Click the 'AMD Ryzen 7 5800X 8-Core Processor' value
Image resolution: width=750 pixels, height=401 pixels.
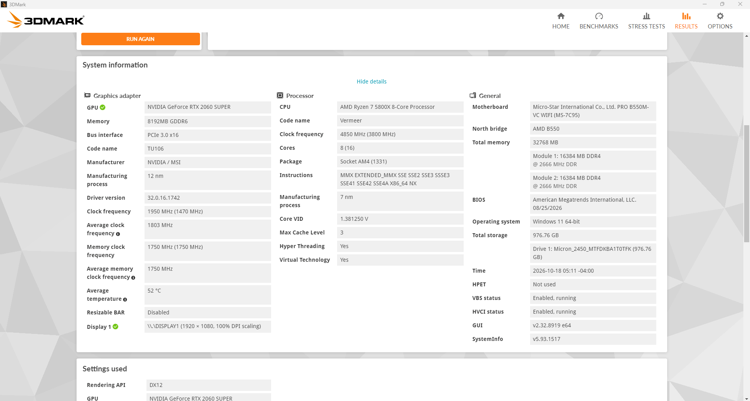pyautogui.click(x=400, y=107)
